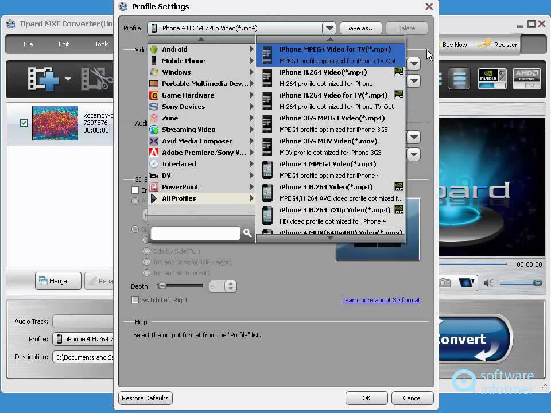
Task: Open the Edit menu in main window
Action: click(64, 44)
